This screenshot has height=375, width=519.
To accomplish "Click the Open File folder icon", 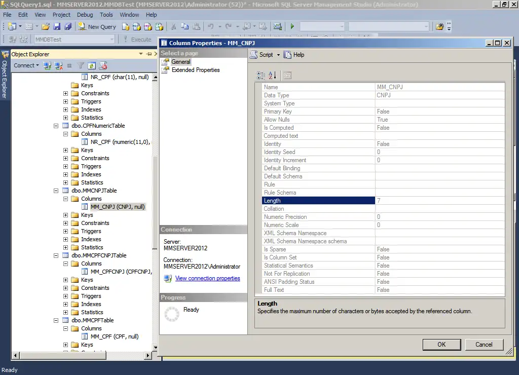I will tap(46, 26).
